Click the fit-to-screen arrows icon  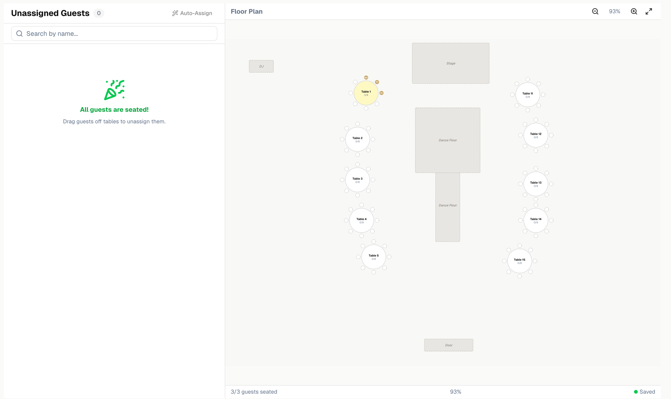(649, 11)
